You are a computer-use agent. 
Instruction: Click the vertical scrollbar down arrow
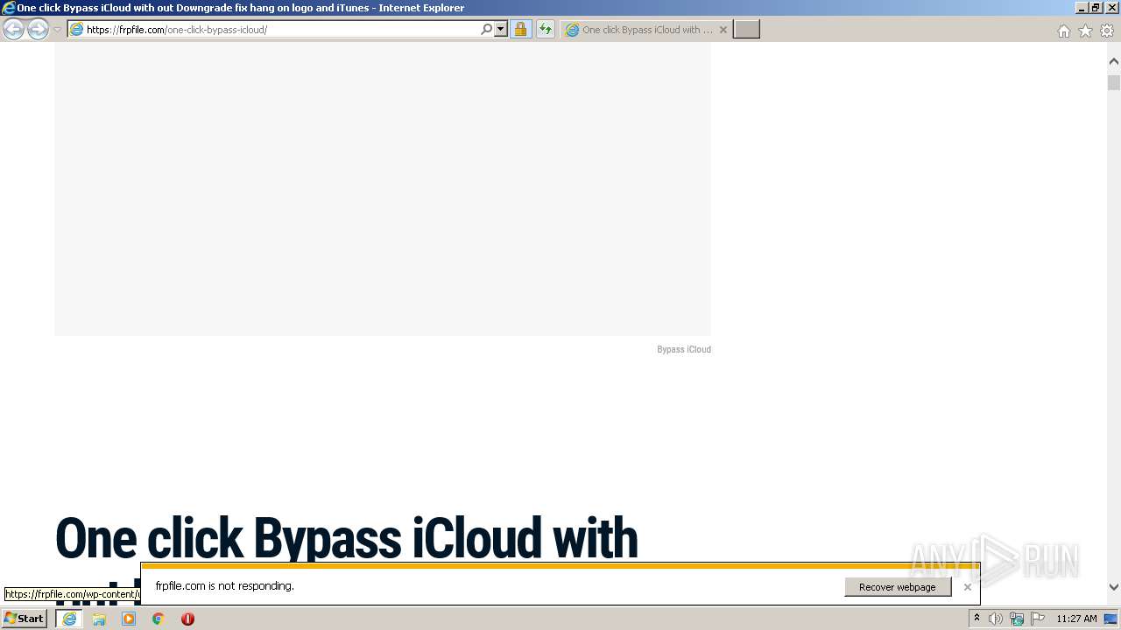[1114, 587]
